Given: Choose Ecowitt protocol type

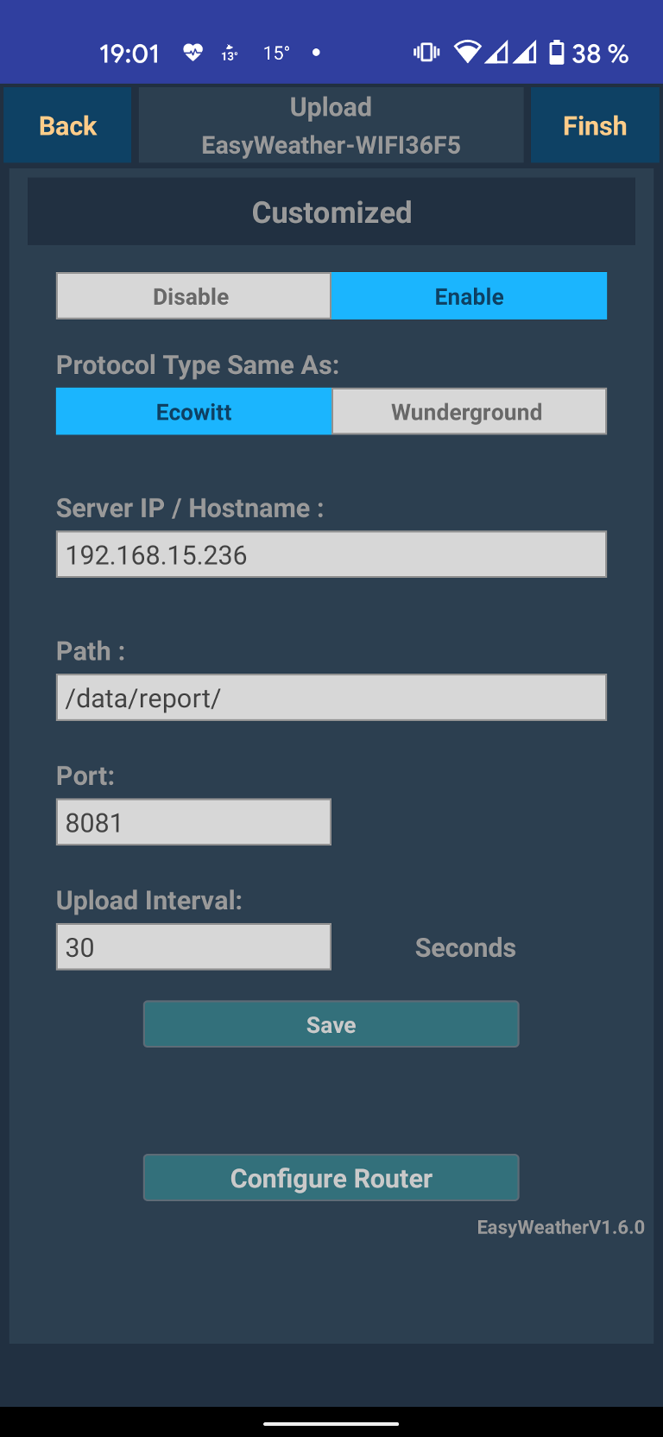Looking at the screenshot, I should tap(193, 412).
